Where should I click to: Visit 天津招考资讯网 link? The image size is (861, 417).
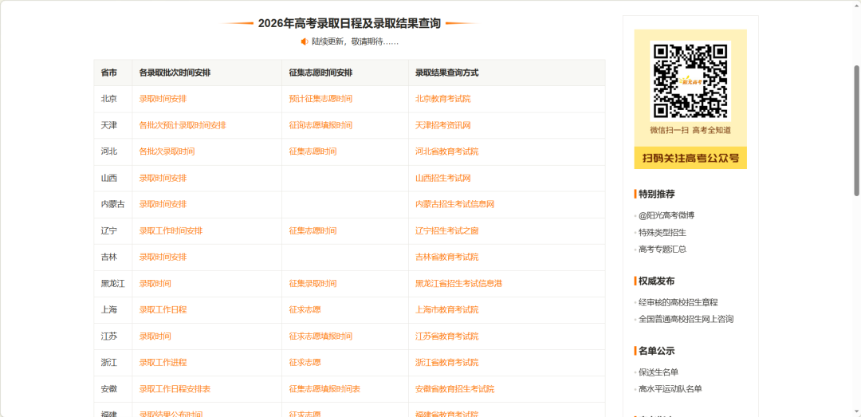(x=443, y=125)
